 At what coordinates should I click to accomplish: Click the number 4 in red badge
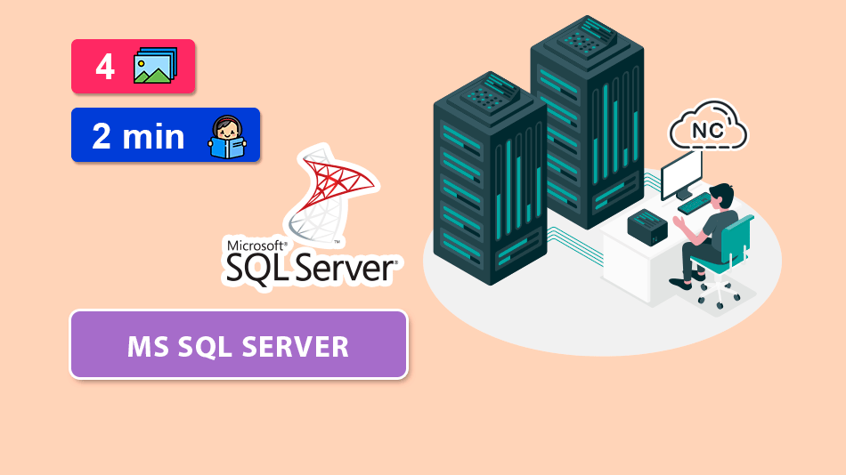(x=105, y=67)
